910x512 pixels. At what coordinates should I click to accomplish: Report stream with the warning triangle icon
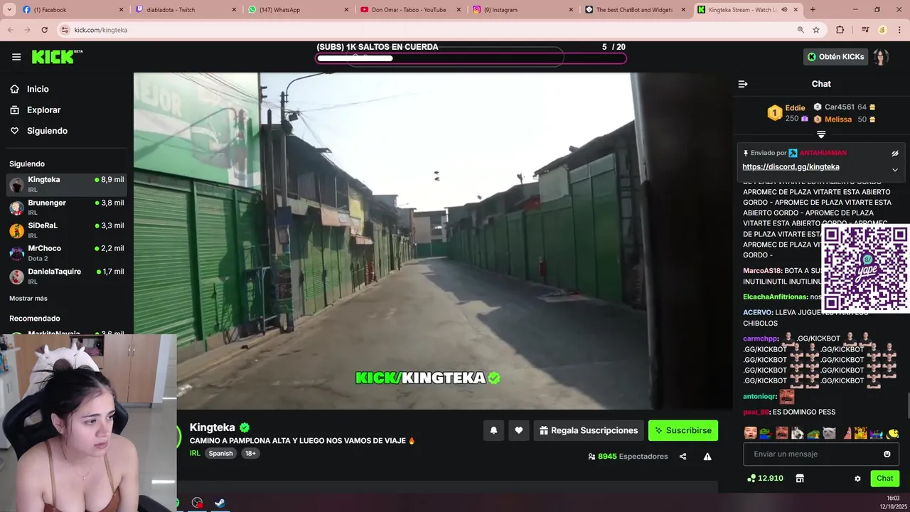(x=707, y=457)
